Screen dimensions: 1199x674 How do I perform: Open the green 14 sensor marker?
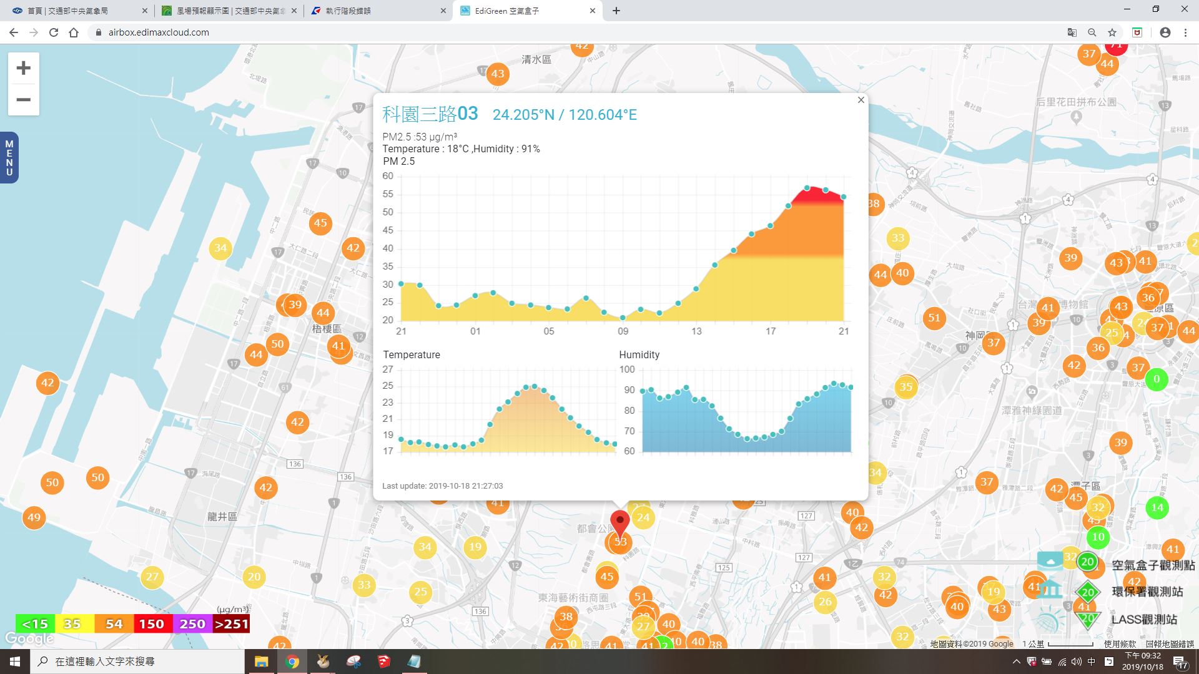click(x=1157, y=507)
